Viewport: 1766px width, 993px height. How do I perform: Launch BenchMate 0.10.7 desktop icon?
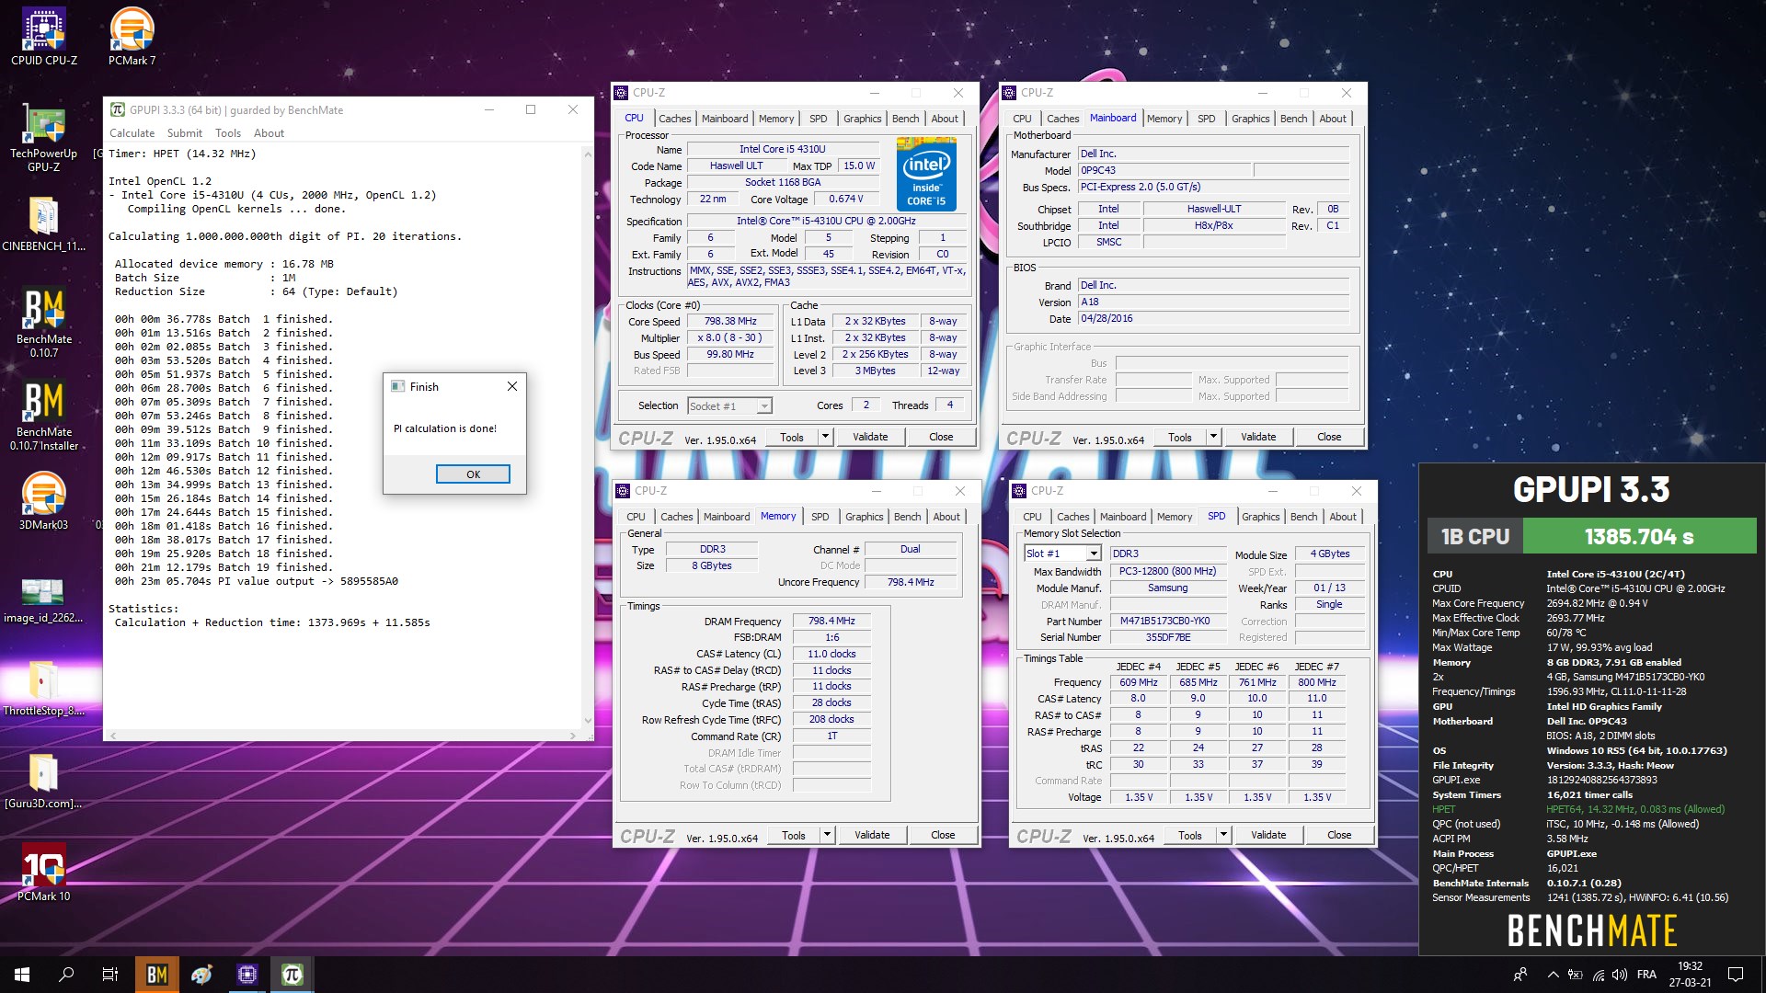click(x=43, y=324)
